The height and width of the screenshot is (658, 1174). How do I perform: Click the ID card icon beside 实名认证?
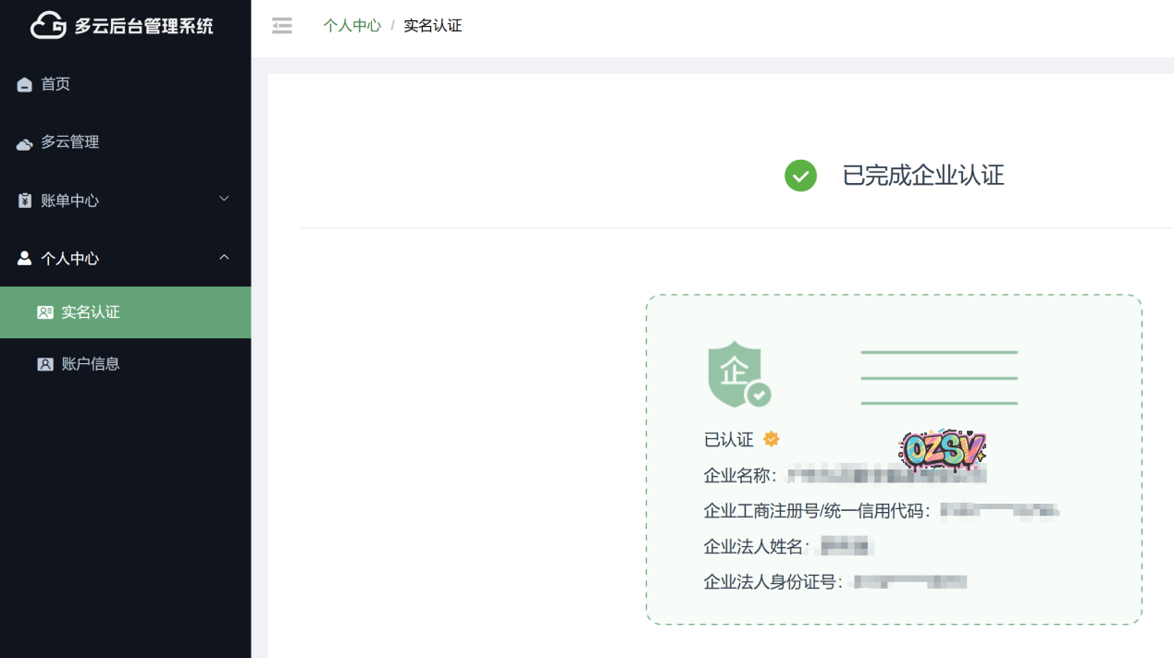(45, 312)
